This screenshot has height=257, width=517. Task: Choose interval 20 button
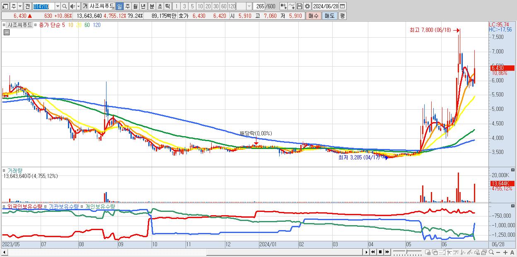208,6
